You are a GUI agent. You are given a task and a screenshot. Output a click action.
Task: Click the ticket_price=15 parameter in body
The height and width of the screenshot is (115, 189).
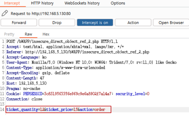(62, 109)
